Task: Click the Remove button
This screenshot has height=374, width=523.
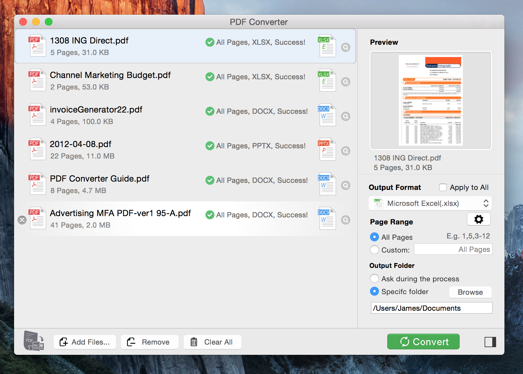Action: pyautogui.click(x=149, y=342)
